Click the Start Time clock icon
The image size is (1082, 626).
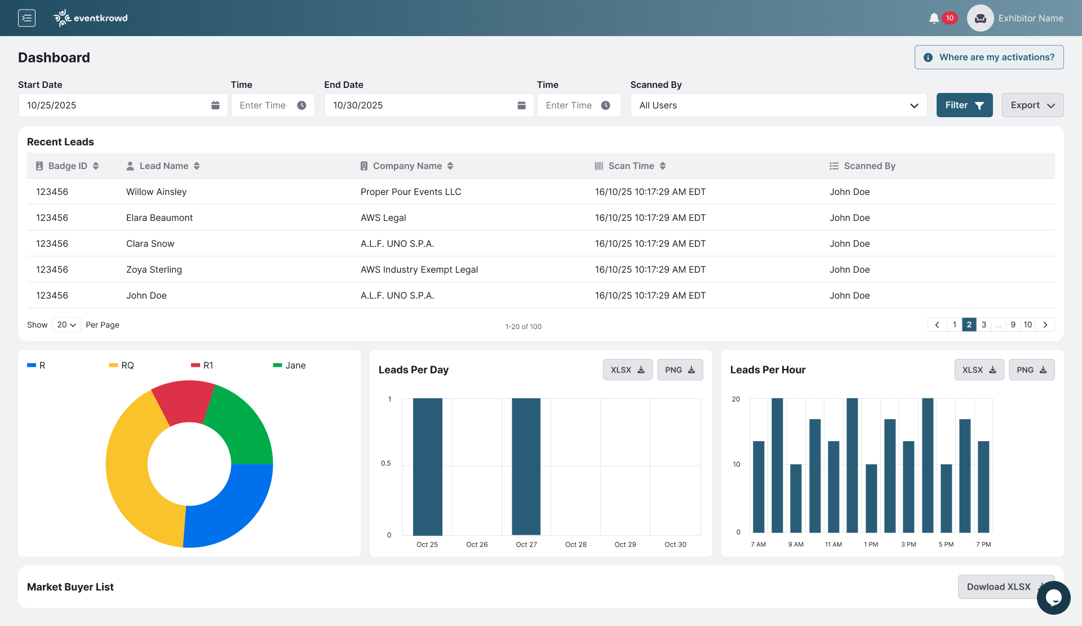301,105
